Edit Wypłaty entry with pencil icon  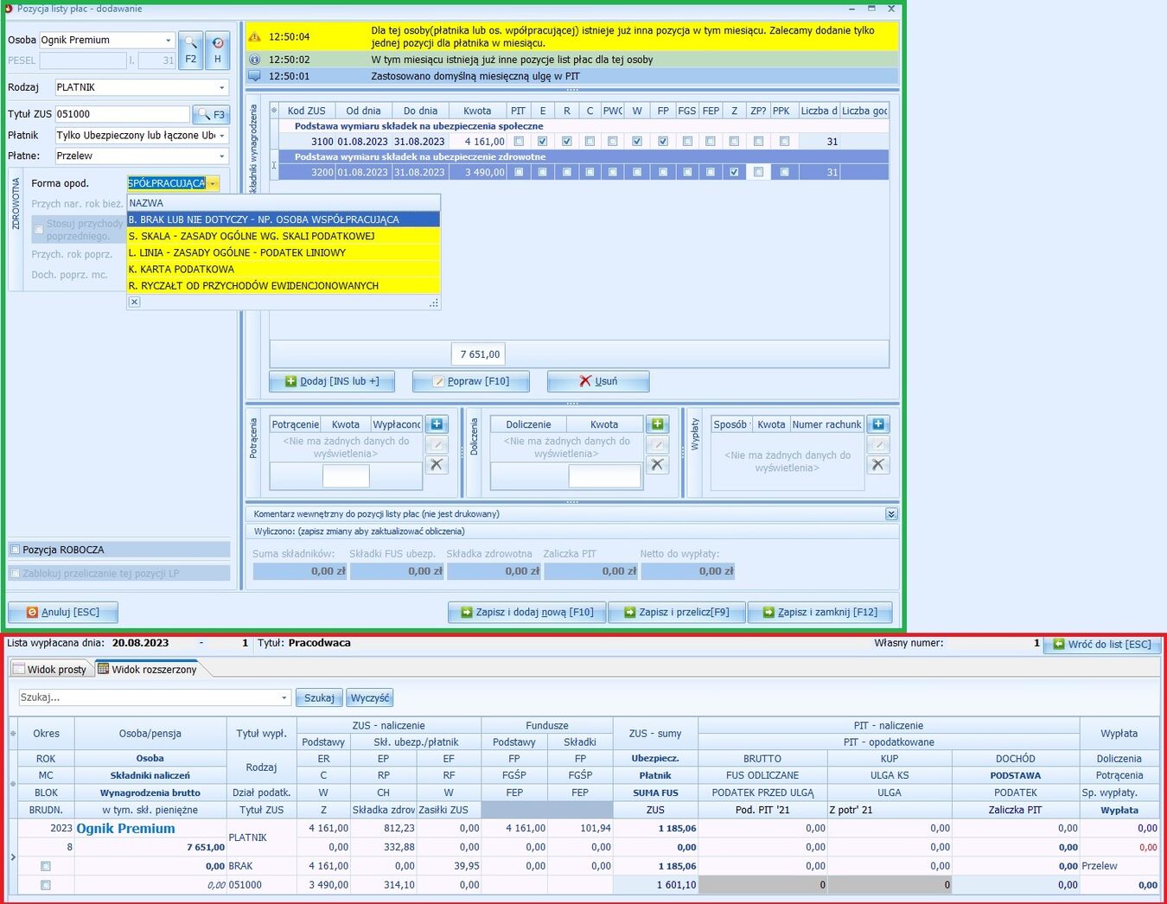878,444
